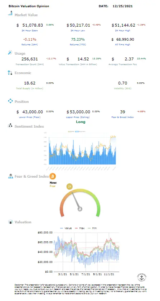Screen dimensions: 160x301
Task: Click the 24 Hour High price 51,144.62
Action: (125, 25)
